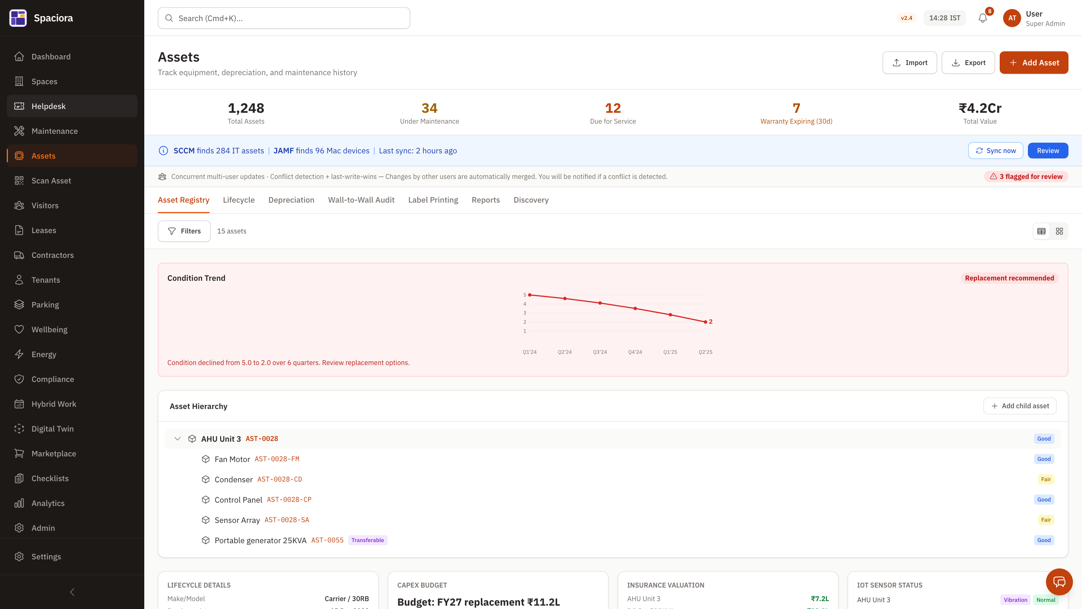This screenshot has height=609, width=1082.
Task: Open Contractors from sidebar
Action: [72, 255]
